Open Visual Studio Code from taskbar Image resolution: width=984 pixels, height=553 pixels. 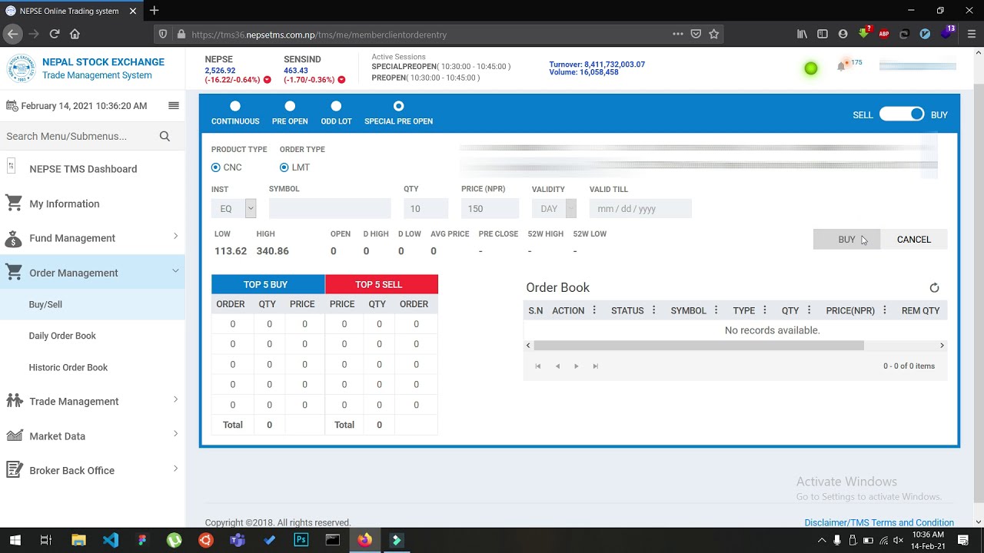(x=111, y=540)
